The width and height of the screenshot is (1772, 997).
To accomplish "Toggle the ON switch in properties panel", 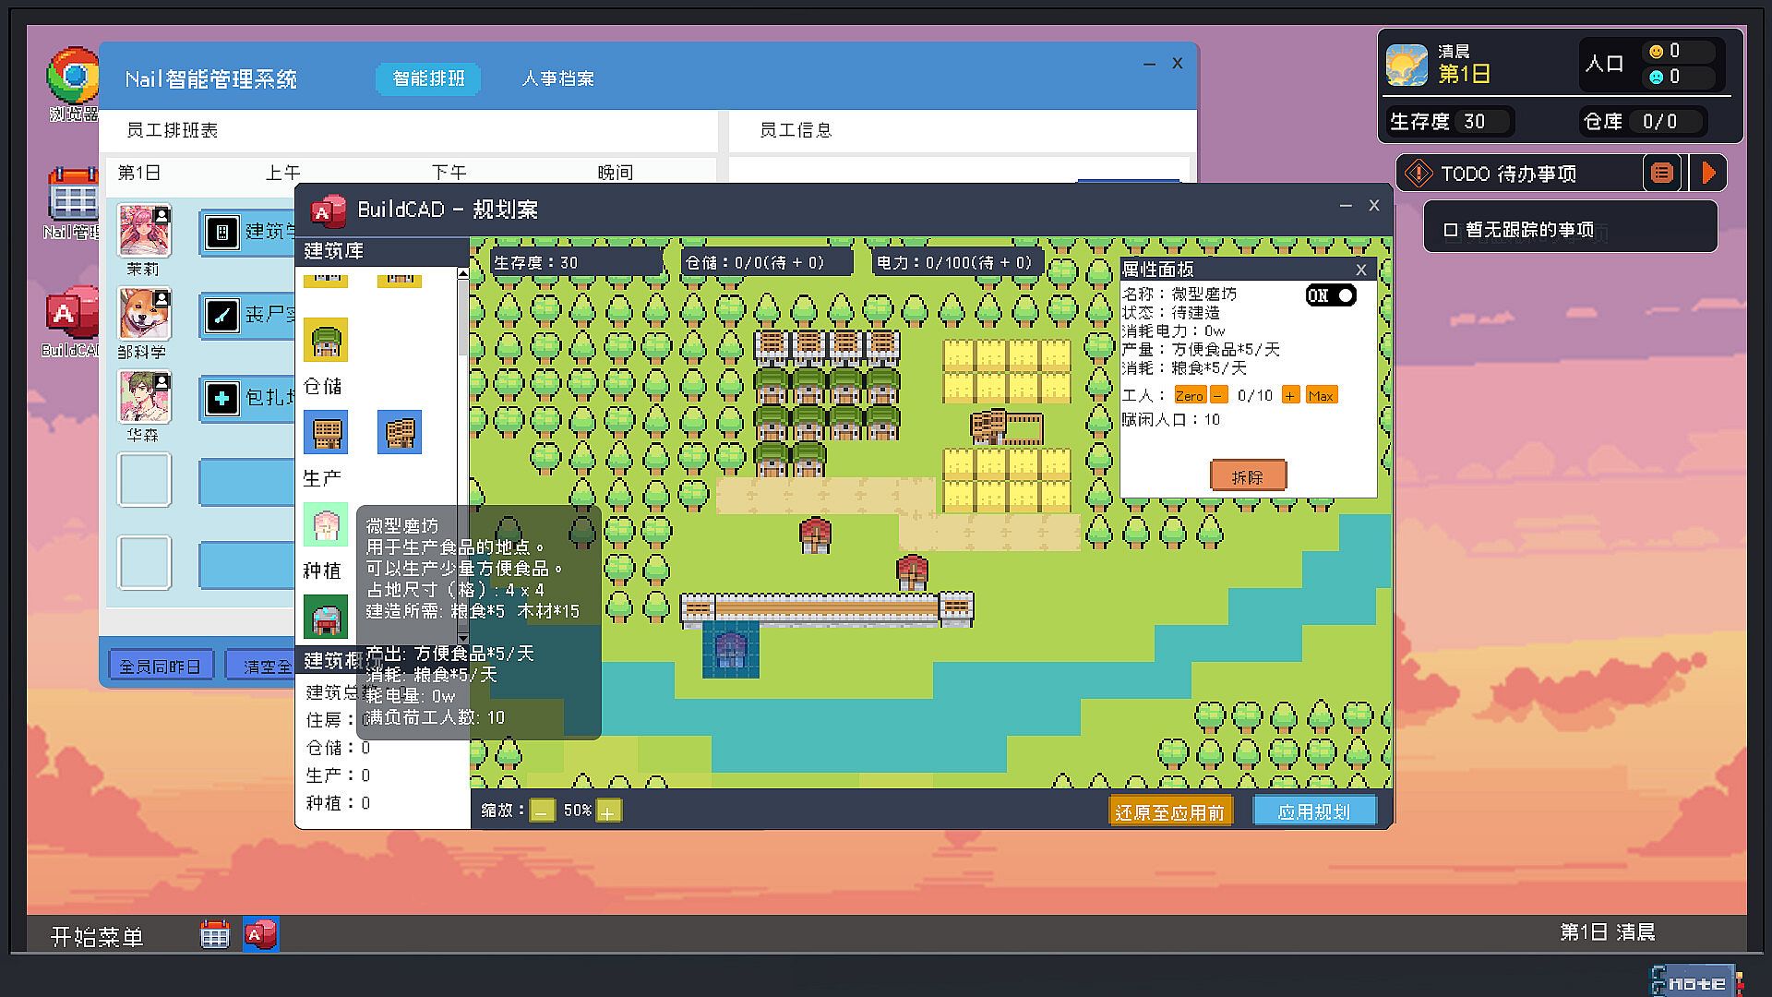I will (1331, 295).
